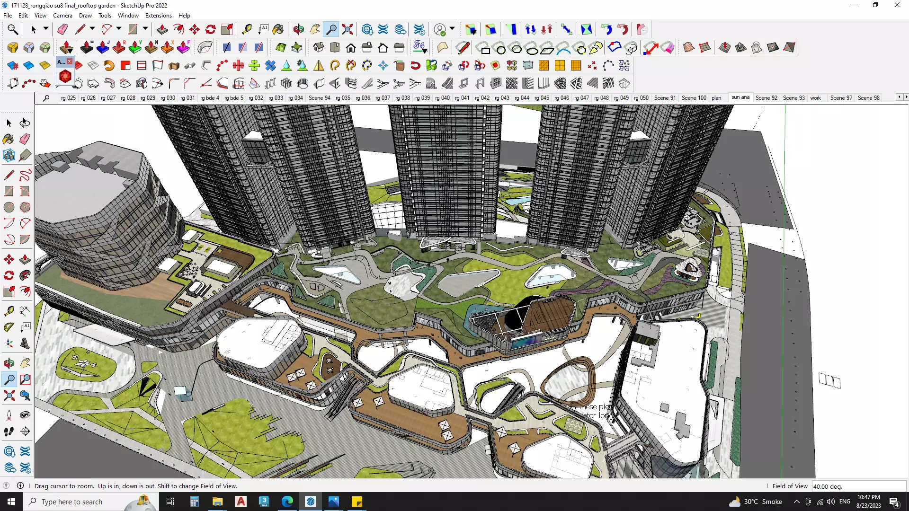Open the Extensions menu

click(158, 16)
